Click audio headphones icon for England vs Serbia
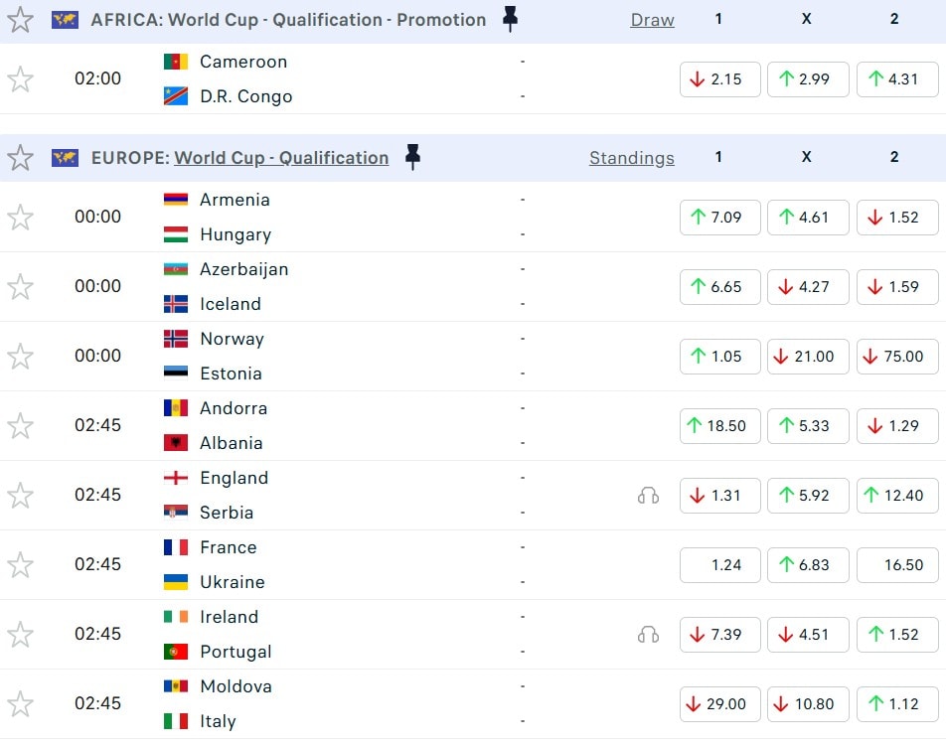The image size is (946, 748). coord(648,495)
